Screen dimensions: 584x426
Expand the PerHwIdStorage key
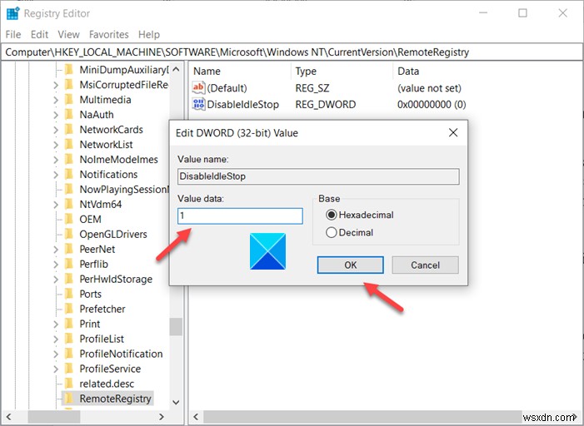tap(56, 280)
